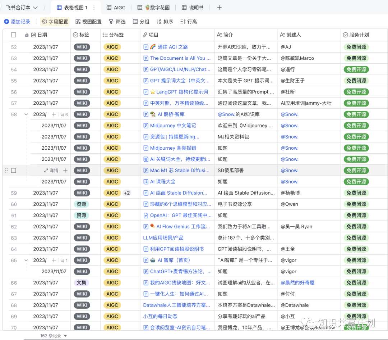Switch to the AIGC tab
388x340 pixels.
(116, 7)
